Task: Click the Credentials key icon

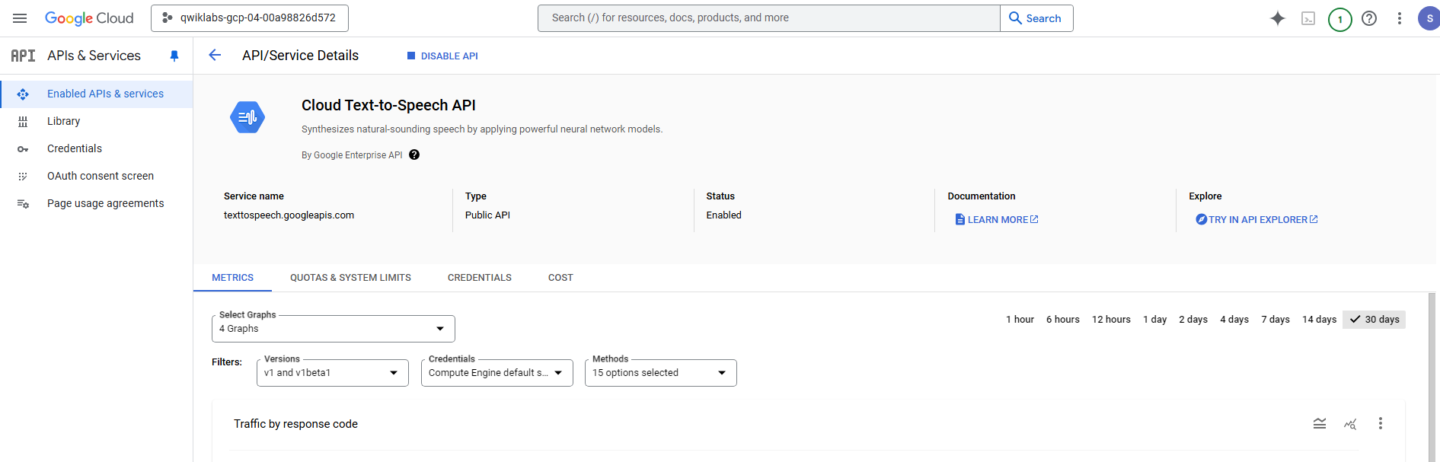Action: (23, 149)
